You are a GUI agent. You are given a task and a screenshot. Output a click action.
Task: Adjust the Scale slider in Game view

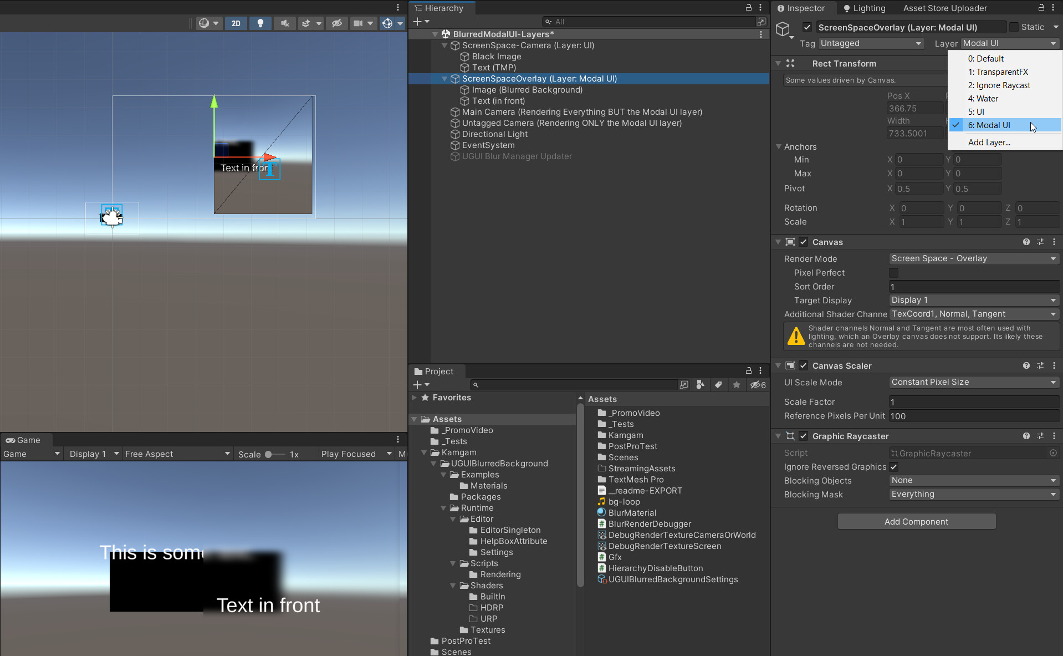pyautogui.click(x=270, y=454)
